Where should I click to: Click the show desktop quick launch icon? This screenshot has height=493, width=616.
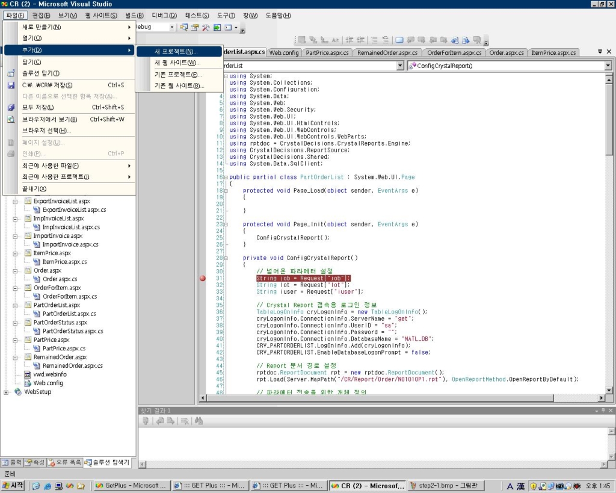click(x=58, y=486)
